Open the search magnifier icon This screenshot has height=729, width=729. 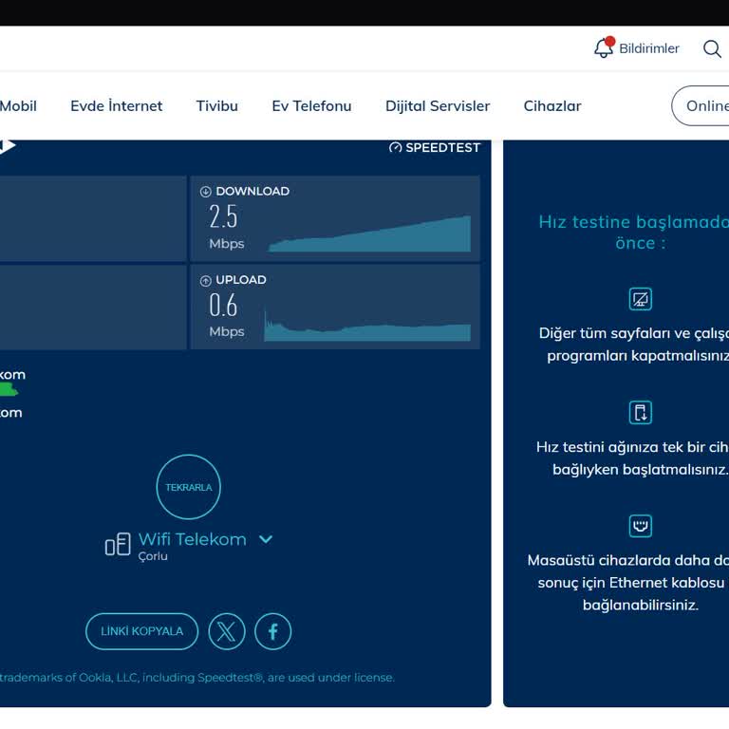[x=712, y=48]
